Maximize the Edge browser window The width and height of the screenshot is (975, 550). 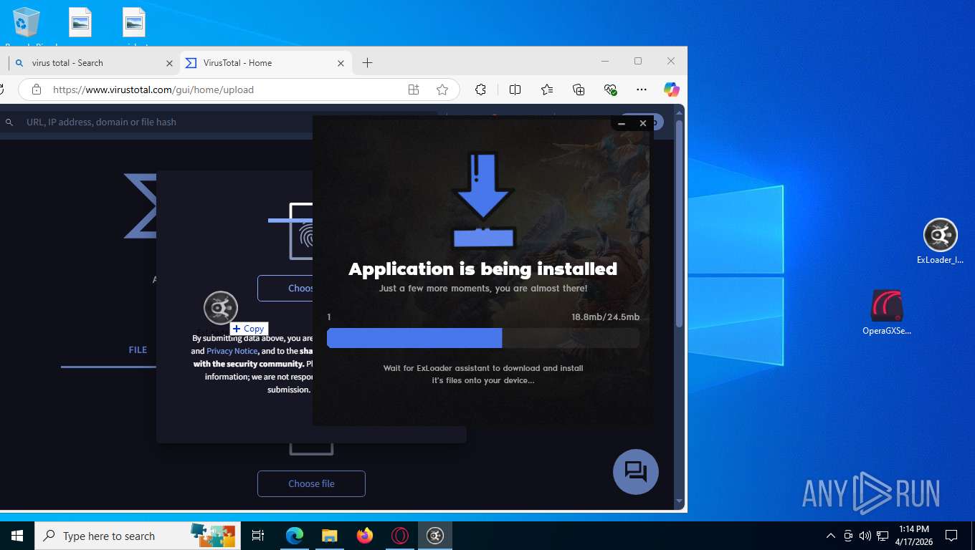(638, 61)
